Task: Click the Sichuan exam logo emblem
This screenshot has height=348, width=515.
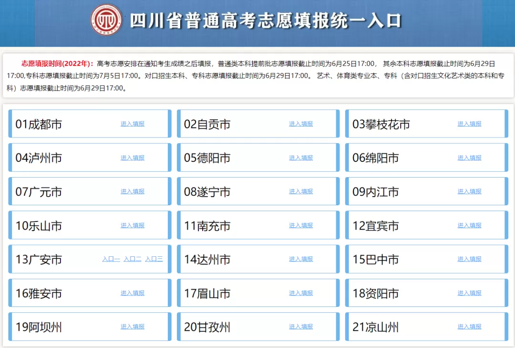Action: pyautogui.click(x=106, y=21)
